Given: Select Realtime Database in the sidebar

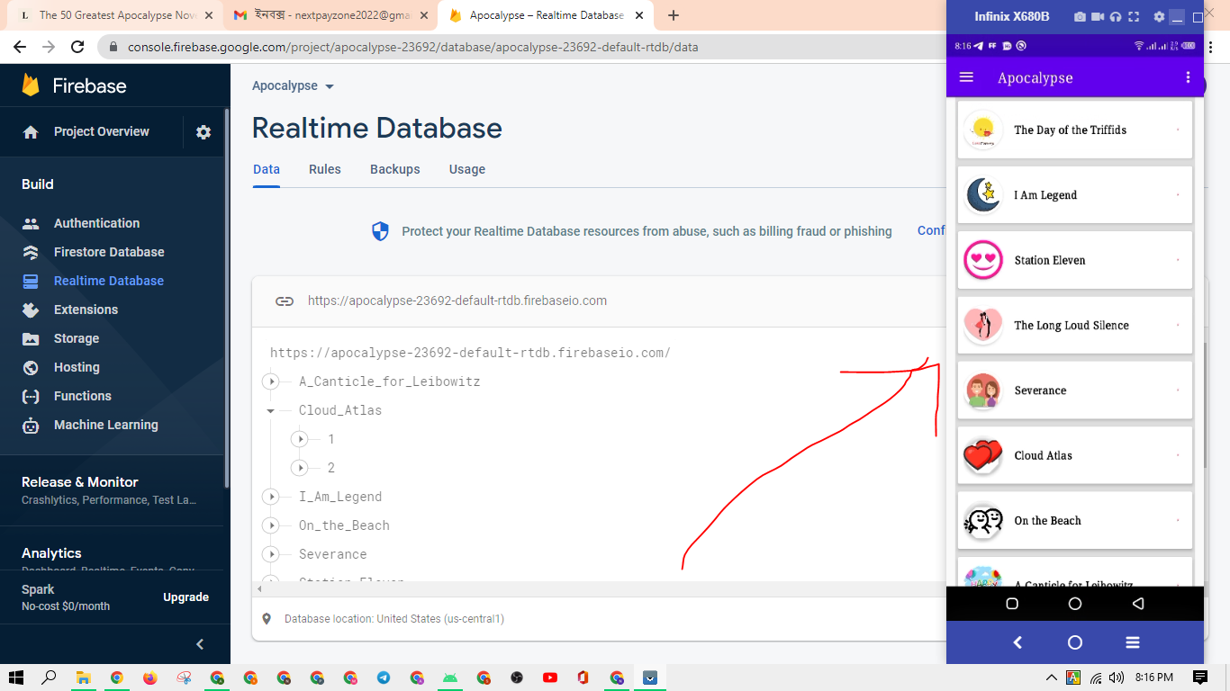Looking at the screenshot, I should pos(109,281).
